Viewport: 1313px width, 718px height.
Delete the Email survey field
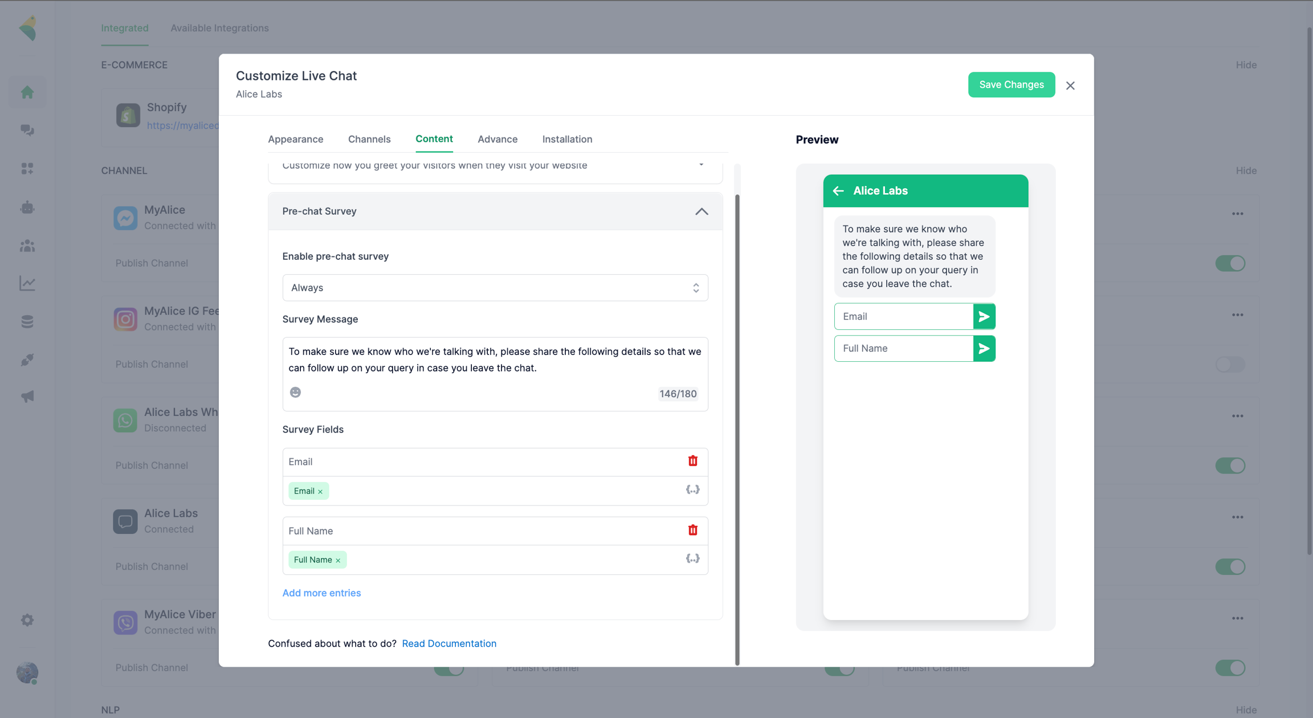coord(692,461)
